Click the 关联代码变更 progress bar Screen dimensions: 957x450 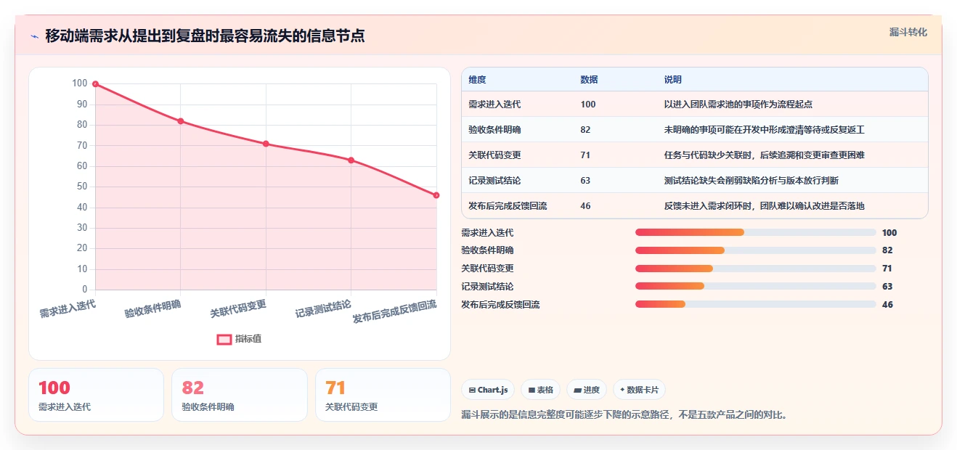[756, 269]
